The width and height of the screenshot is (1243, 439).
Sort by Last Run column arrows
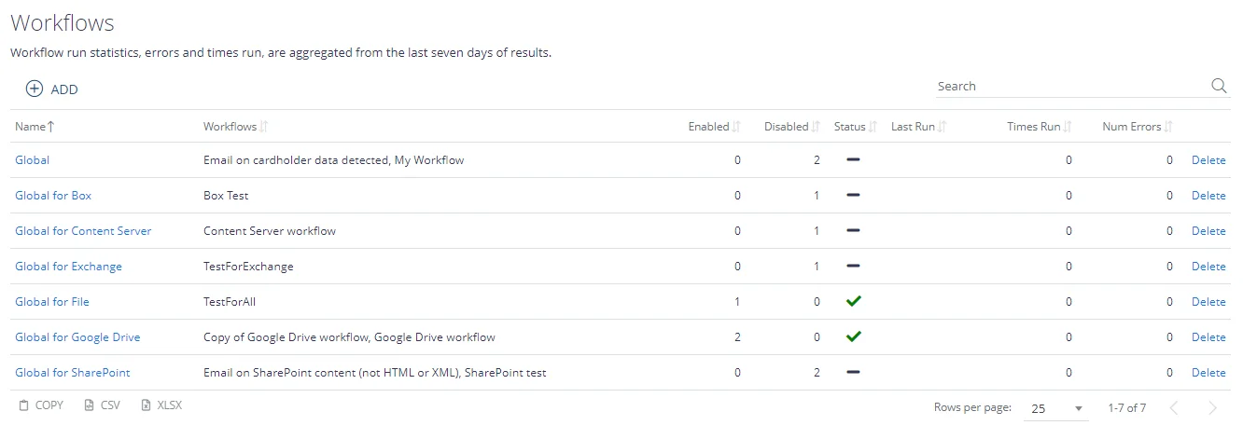coord(942,127)
